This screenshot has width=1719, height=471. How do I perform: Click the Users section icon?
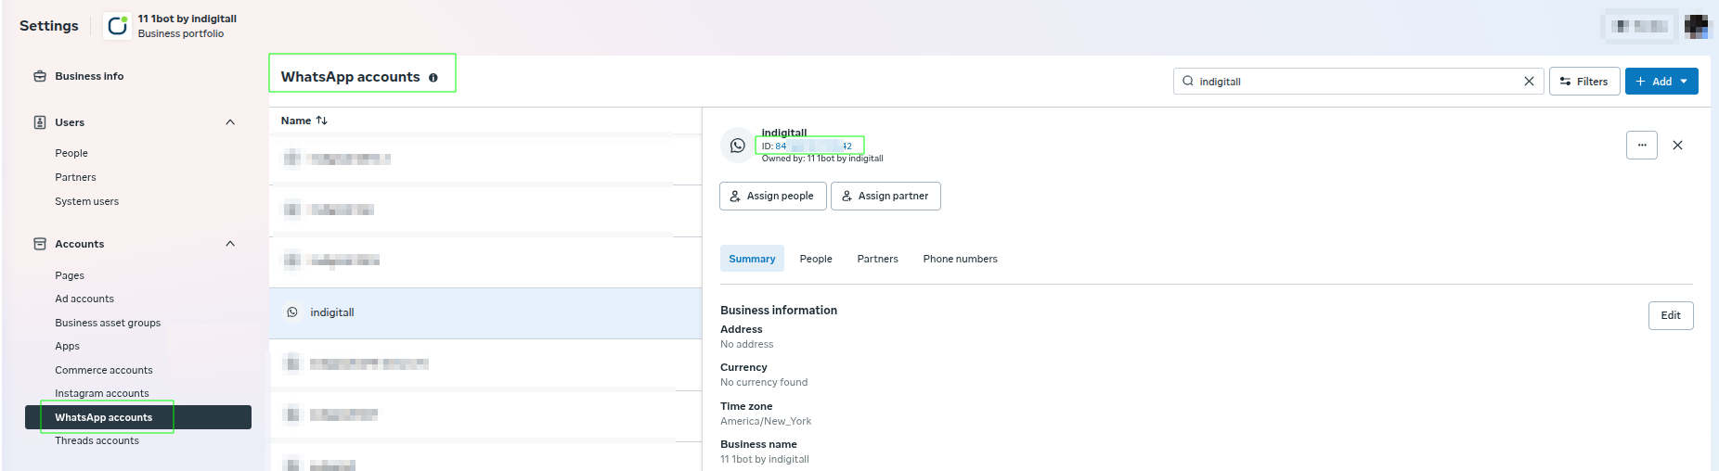(40, 122)
